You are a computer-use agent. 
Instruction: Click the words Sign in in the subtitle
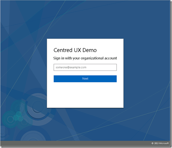pos(59,58)
